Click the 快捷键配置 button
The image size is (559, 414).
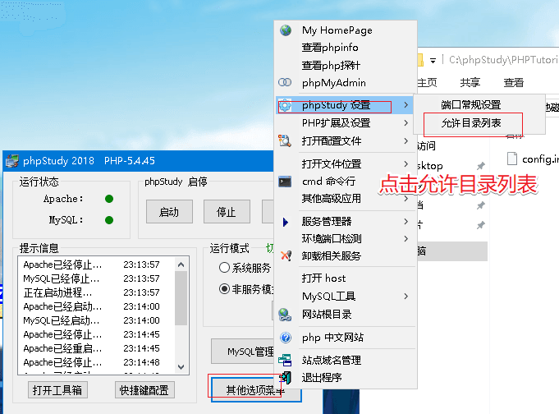[144, 389]
